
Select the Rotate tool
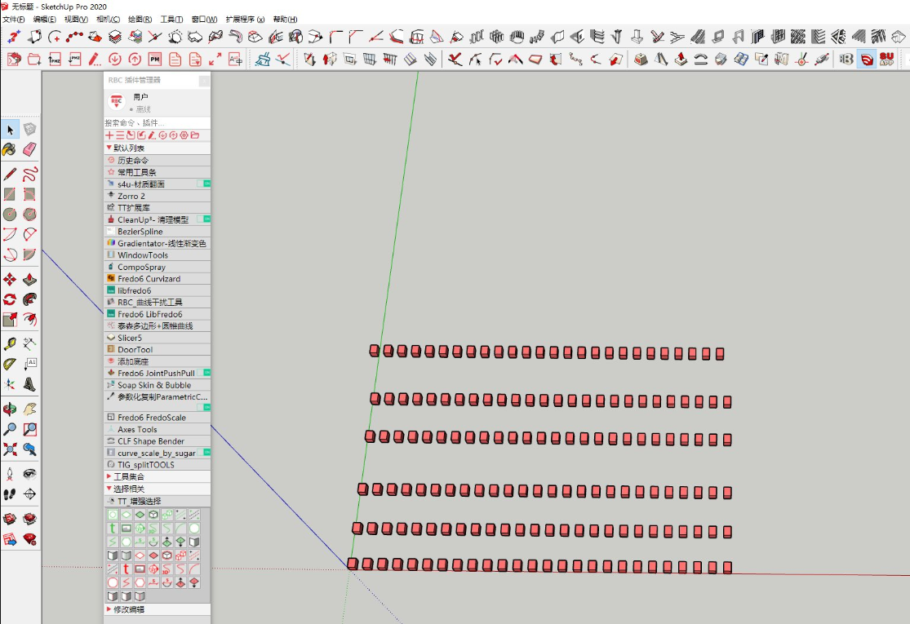(x=10, y=299)
